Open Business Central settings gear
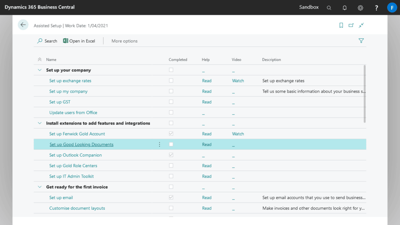Screen dimensions: 400x225 coord(360,7)
